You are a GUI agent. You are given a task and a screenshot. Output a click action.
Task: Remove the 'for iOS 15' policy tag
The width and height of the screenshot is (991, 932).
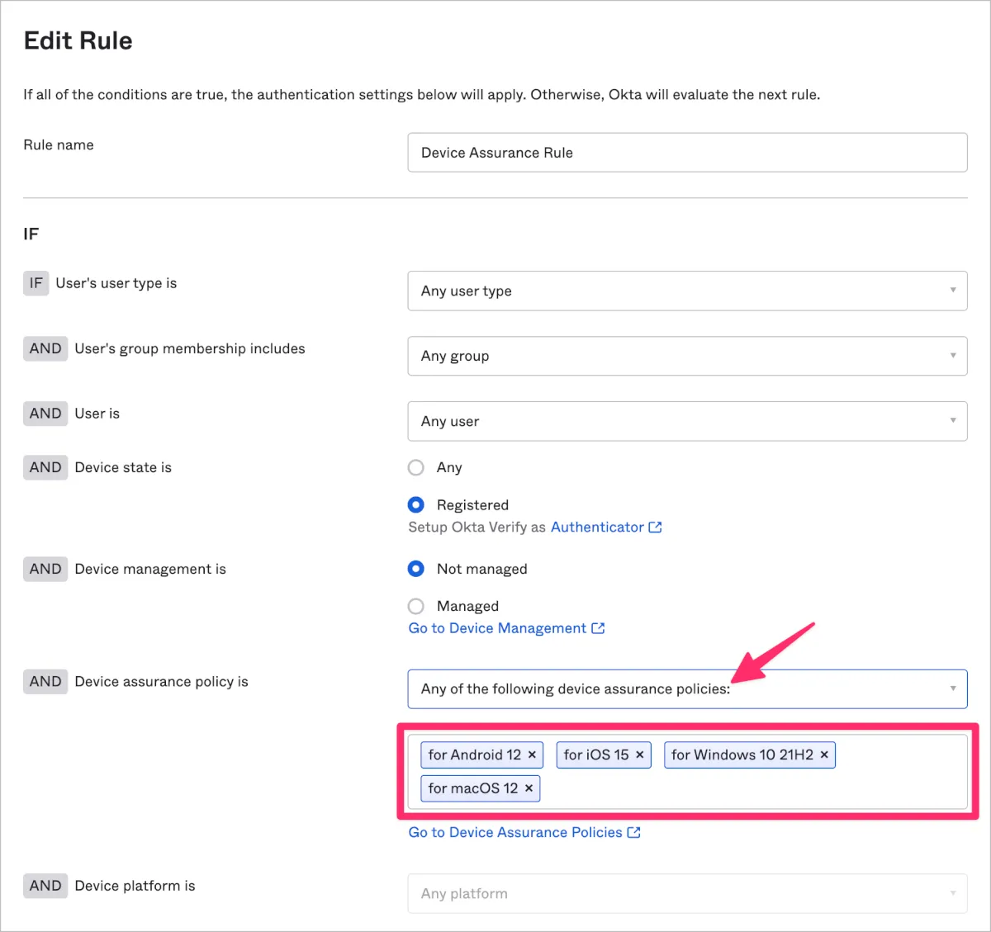[x=640, y=755]
